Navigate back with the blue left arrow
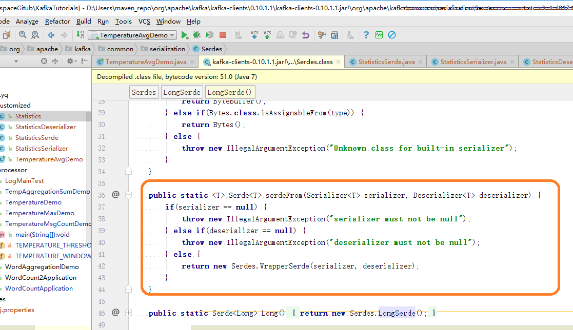This screenshot has height=330, width=573. [x=51, y=35]
